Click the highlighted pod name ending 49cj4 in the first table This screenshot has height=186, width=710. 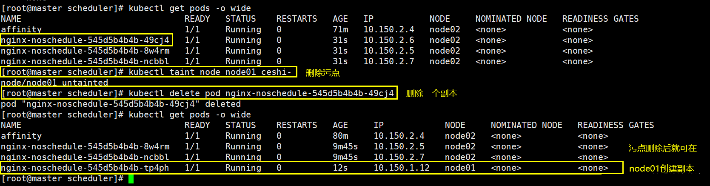[x=85, y=40]
